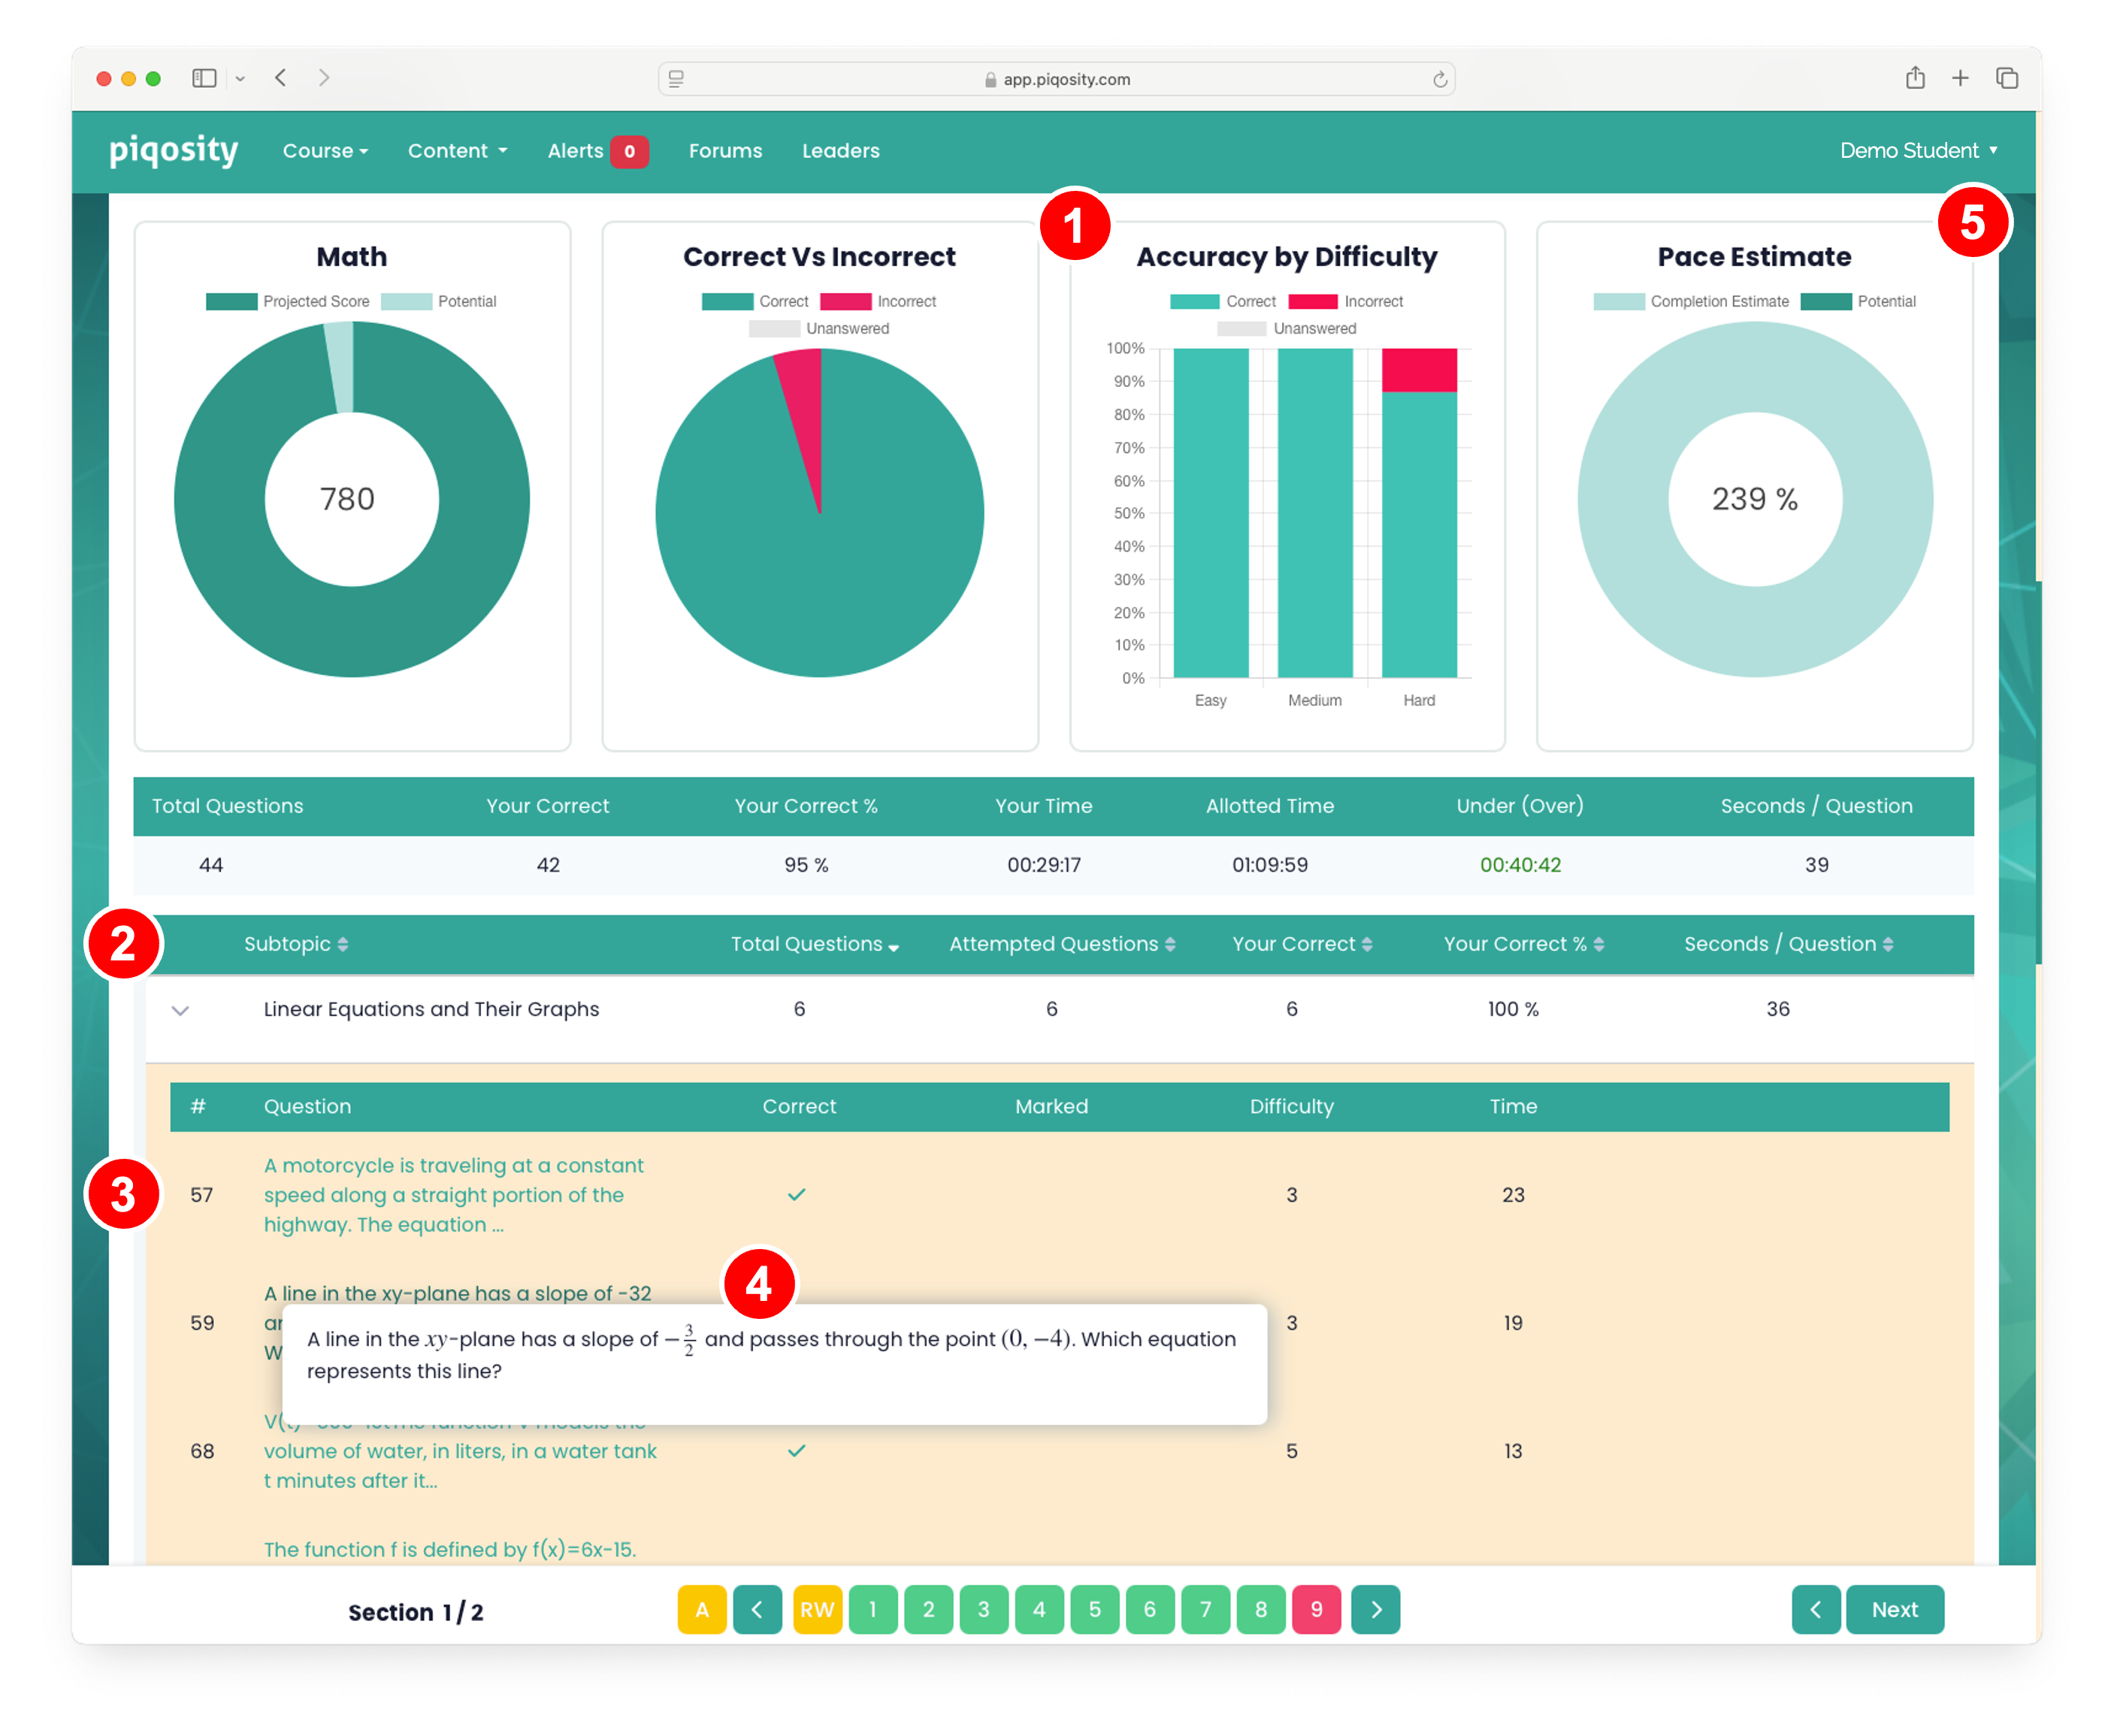Reload the page with the refresh icon
The height and width of the screenshot is (1736, 2111).
coord(1439,79)
